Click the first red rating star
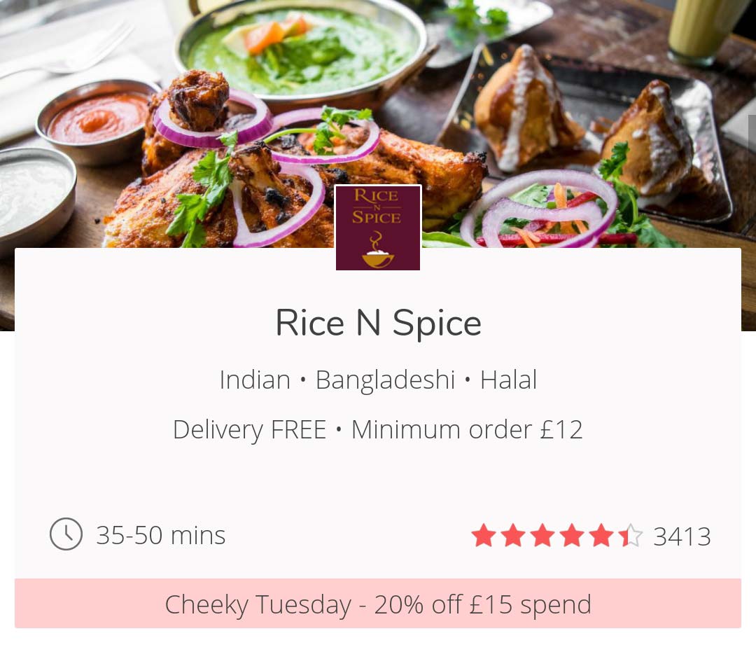The height and width of the screenshot is (645, 756). (484, 535)
